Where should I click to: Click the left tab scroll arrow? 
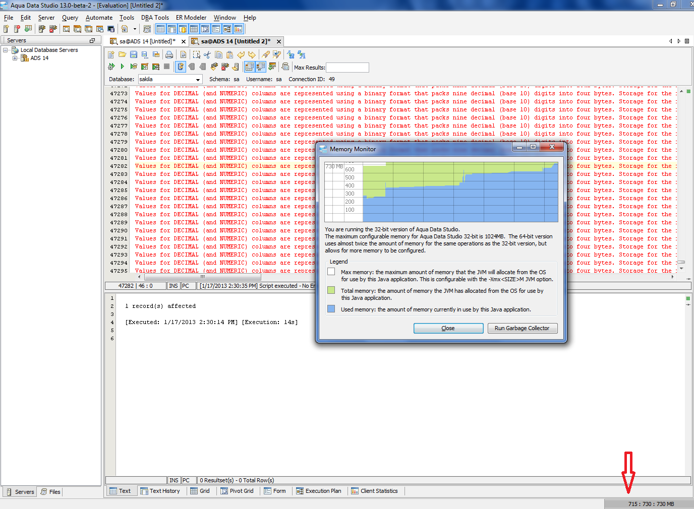tap(671, 41)
